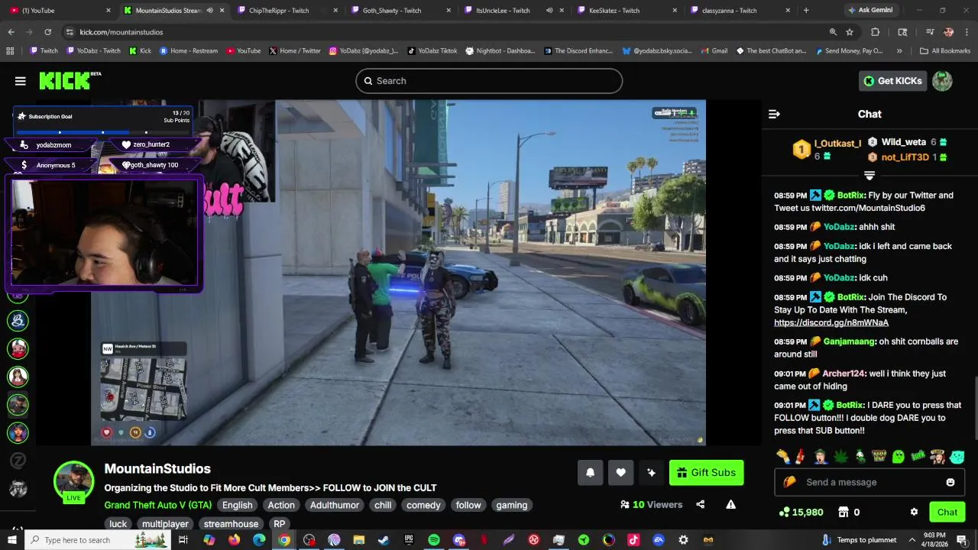Switch to the classyzanna Twitch tab
The image size is (978, 550).
click(x=741, y=11)
